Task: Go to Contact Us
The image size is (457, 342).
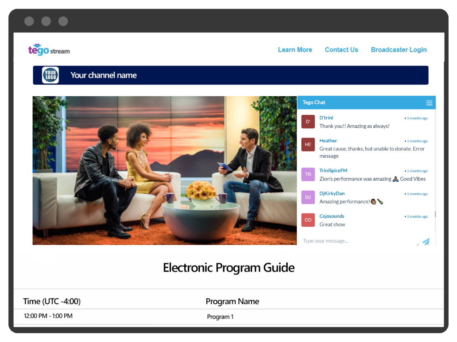Action: 341,50
